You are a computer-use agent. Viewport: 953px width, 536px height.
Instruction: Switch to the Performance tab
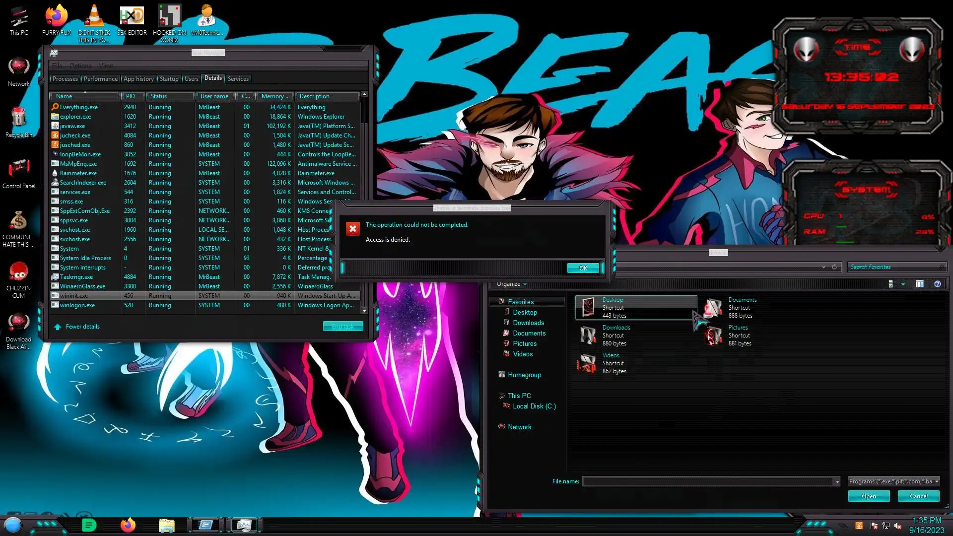tap(101, 79)
